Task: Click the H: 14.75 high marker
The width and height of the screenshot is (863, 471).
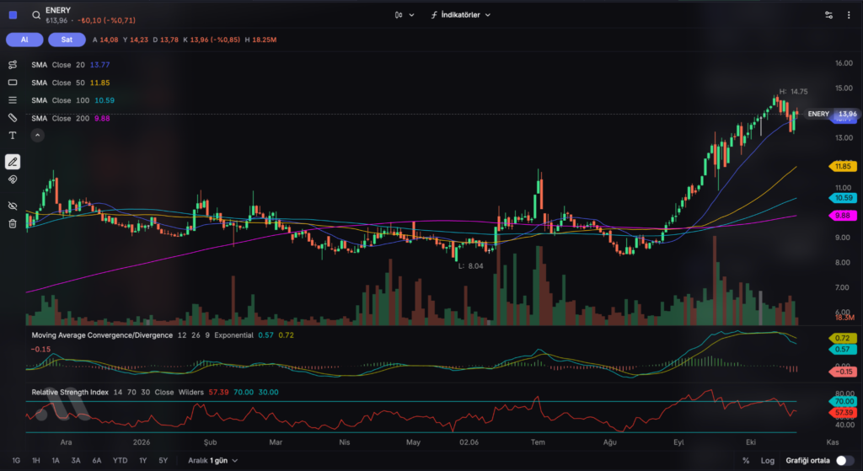Action: pos(793,92)
